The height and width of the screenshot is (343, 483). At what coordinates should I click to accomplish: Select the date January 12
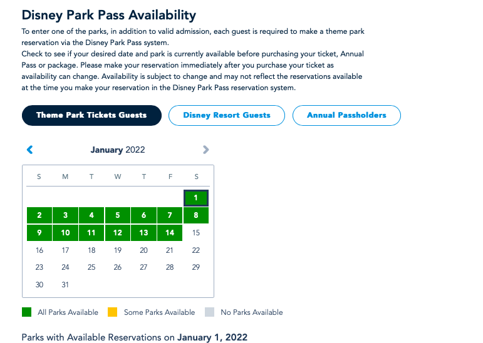(118, 233)
